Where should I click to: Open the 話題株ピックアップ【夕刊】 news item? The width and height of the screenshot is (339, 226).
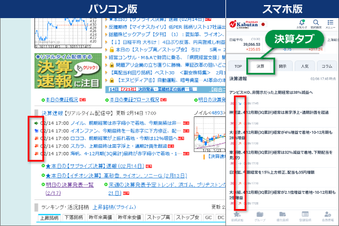tap(167, 34)
